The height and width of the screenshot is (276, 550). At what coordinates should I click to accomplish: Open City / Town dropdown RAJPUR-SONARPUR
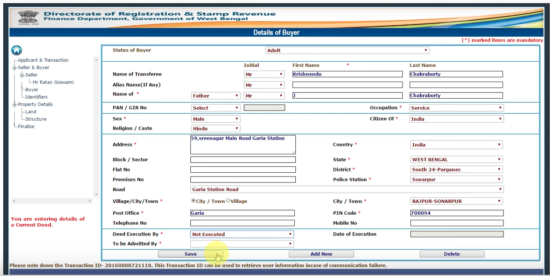click(456, 201)
